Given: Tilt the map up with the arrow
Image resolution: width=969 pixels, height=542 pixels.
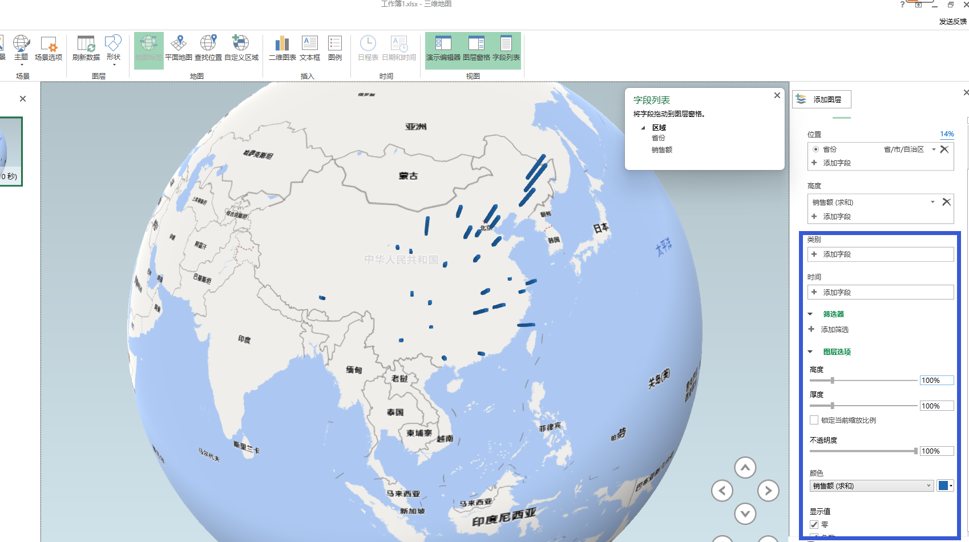Looking at the screenshot, I should 745,468.
